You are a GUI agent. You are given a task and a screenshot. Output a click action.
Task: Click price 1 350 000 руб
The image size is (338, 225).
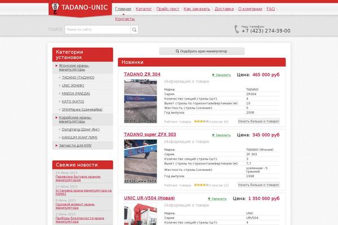click(264, 199)
